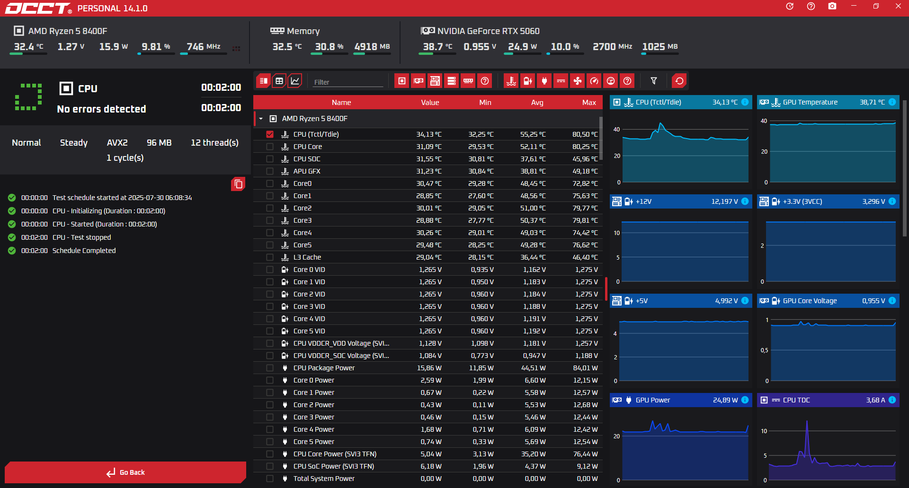Click the funnel filter icon

click(x=654, y=81)
